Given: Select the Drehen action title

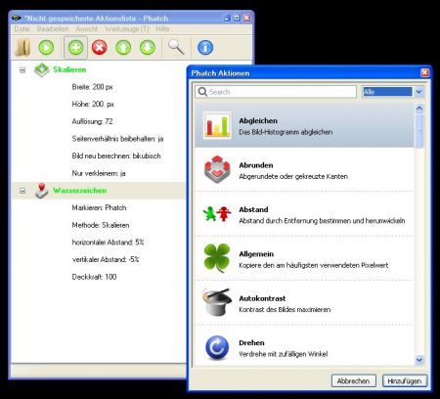Looking at the screenshot, I should (x=251, y=342).
